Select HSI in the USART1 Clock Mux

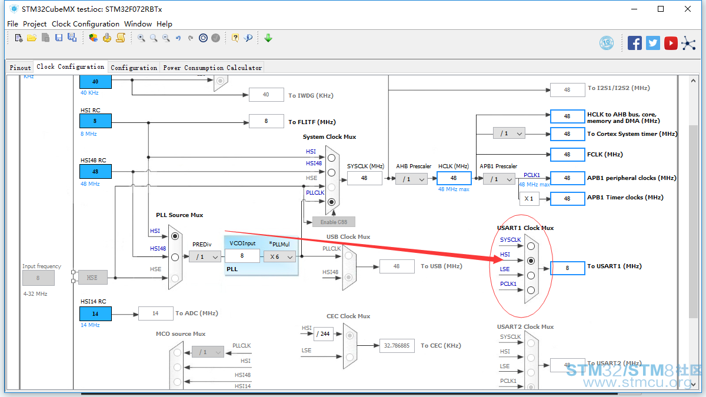click(531, 261)
